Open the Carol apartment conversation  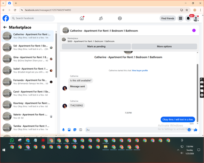click(x=28, y=93)
